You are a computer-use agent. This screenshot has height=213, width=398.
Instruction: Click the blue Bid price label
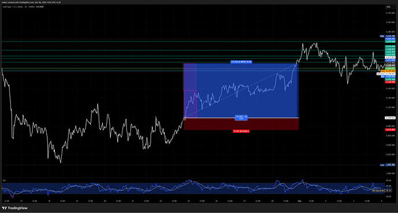[388, 76]
